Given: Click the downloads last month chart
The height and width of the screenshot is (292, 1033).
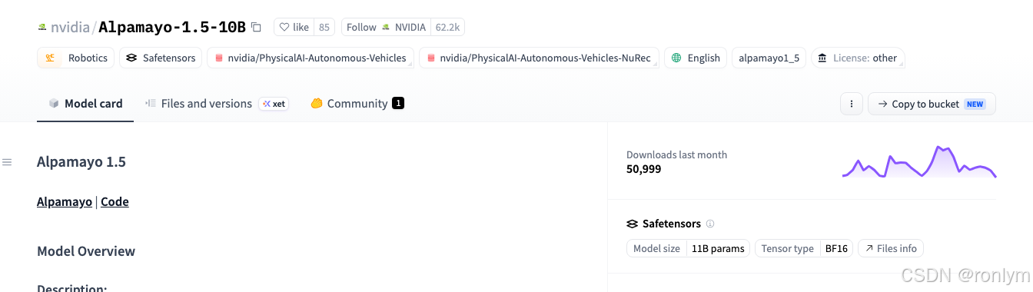Looking at the screenshot, I should (919, 161).
